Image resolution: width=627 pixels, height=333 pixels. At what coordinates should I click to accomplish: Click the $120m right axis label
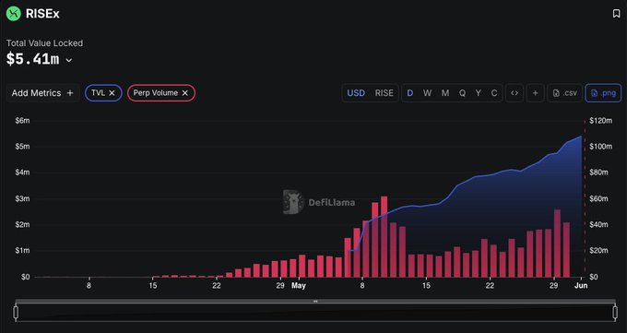click(600, 121)
